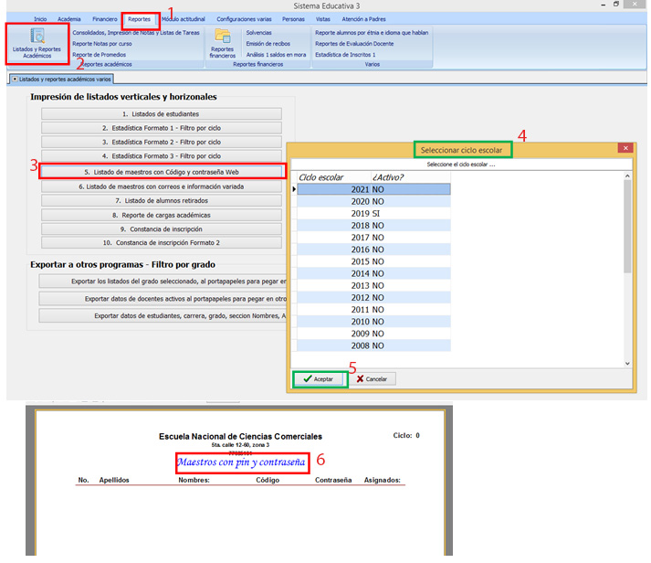Close the Seleccionar ciclo escolar dialog

tap(625, 148)
